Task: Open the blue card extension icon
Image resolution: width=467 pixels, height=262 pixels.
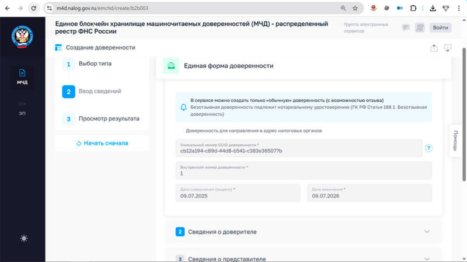Action: (x=400, y=8)
